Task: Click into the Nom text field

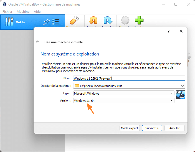Action: point(129,78)
